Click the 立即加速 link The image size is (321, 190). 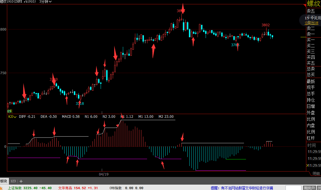[x=312, y=23]
